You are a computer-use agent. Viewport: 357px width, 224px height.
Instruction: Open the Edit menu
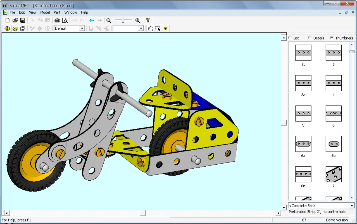coord(22,12)
